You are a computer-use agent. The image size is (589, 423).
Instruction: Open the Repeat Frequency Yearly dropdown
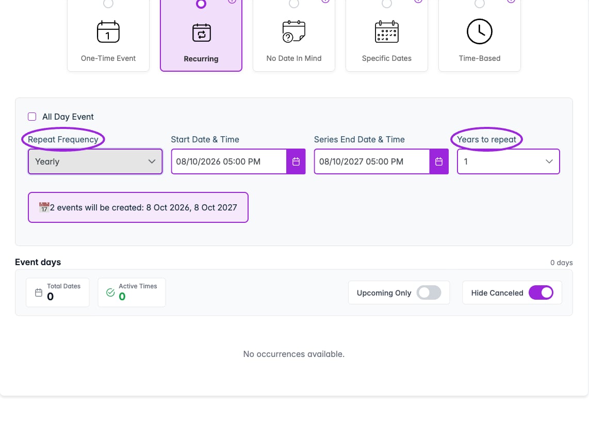pyautogui.click(x=95, y=161)
